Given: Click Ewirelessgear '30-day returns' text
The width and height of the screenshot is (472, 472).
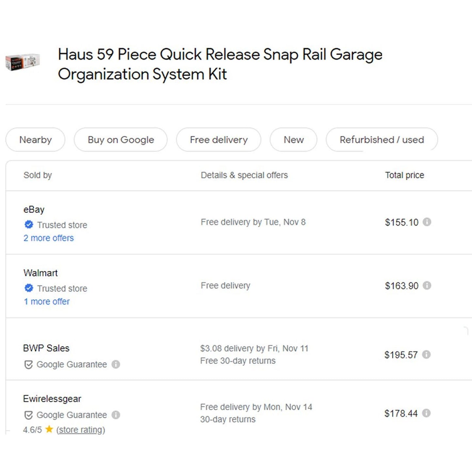Looking at the screenshot, I should 228,419.
